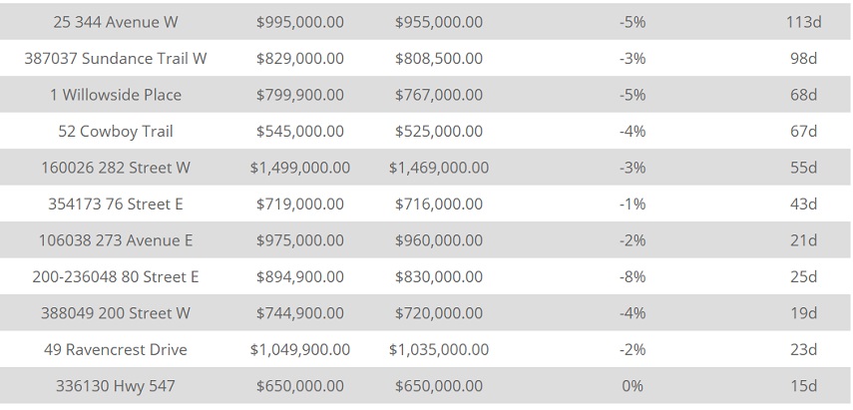Select the 387037 Sundance Trail W address
Screen dimensions: 853x410
click(116, 58)
